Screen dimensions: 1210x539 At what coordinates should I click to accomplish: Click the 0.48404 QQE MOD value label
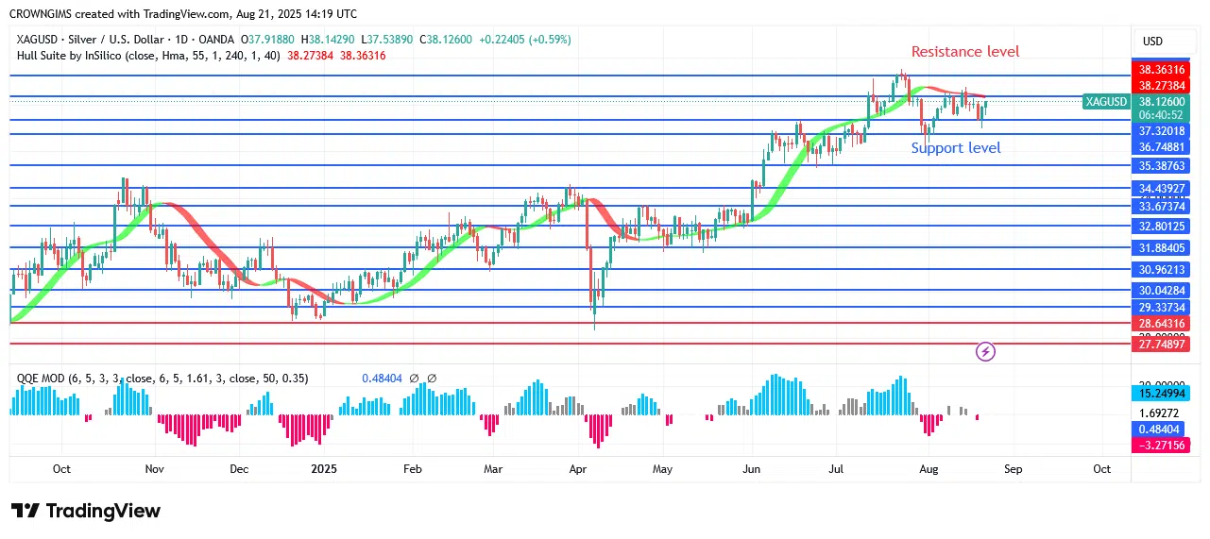point(382,379)
